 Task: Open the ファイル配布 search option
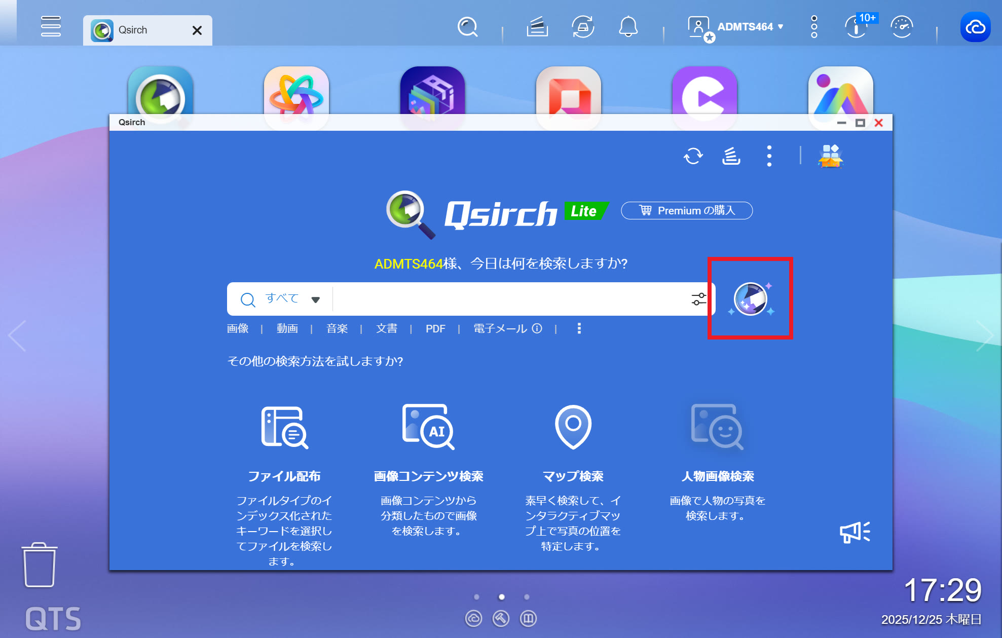point(284,428)
